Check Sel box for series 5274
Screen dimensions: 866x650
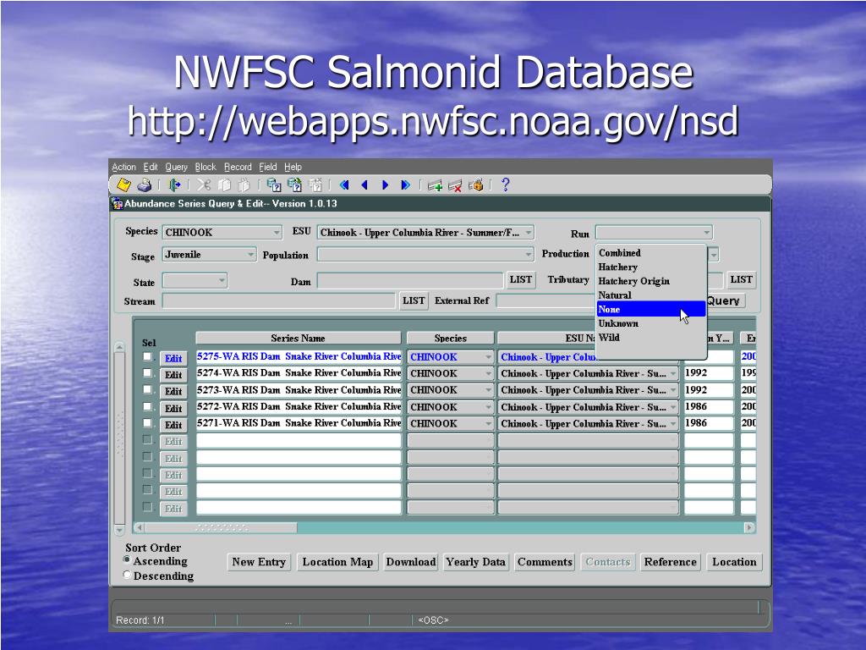[x=147, y=373]
